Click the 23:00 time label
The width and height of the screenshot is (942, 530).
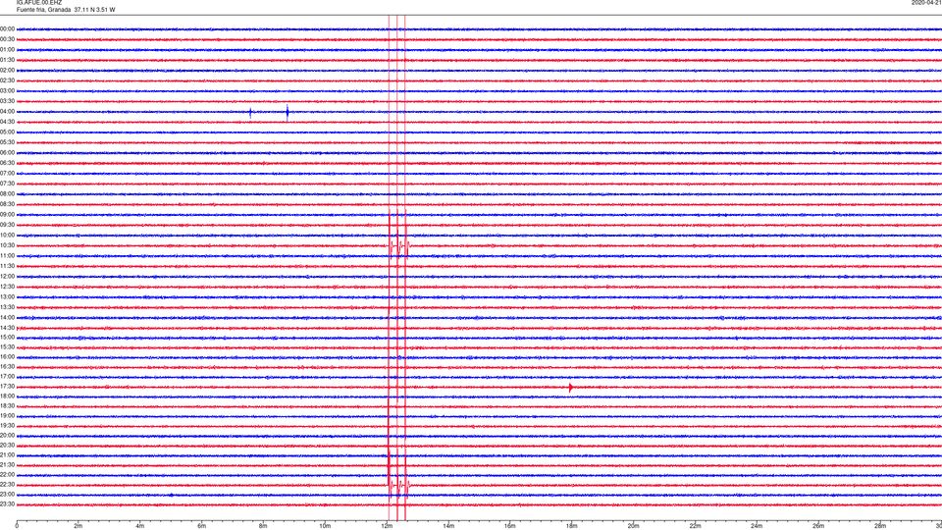tap(7, 495)
